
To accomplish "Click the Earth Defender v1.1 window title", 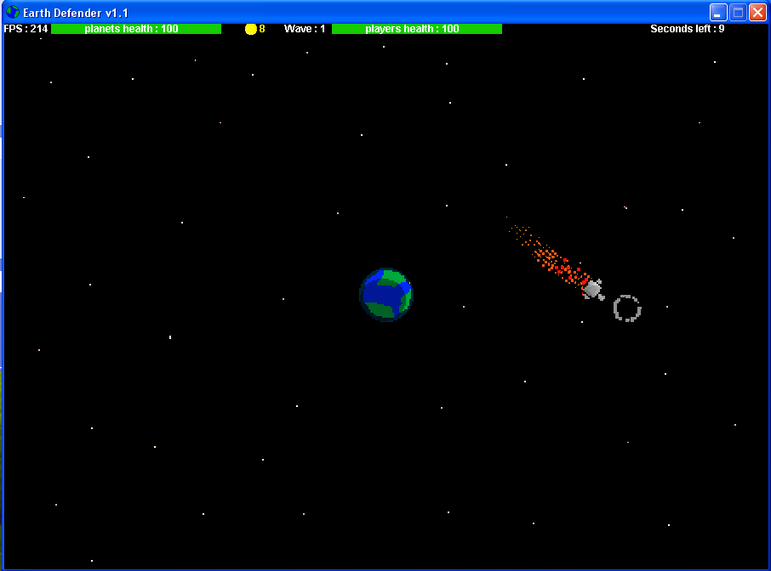I will [x=76, y=13].
